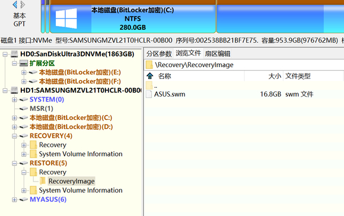Select the 扩展分区 tree item
Viewport: 344px width, 216px height.
click(42, 63)
